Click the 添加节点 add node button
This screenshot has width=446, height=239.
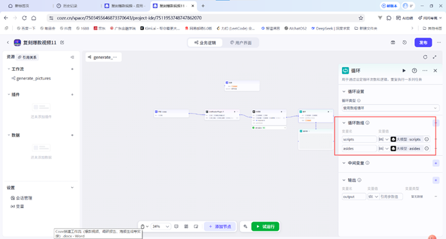pos(220,227)
